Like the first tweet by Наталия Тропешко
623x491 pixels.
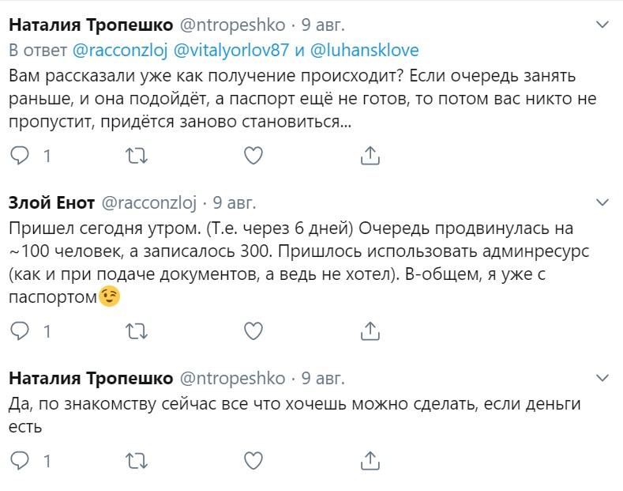253,156
